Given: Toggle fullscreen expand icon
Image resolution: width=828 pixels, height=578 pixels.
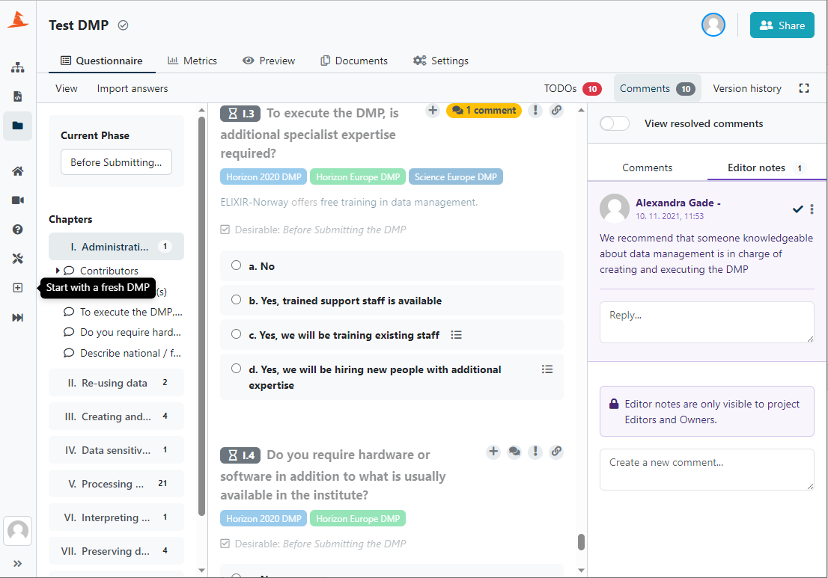Looking at the screenshot, I should pyautogui.click(x=804, y=88).
